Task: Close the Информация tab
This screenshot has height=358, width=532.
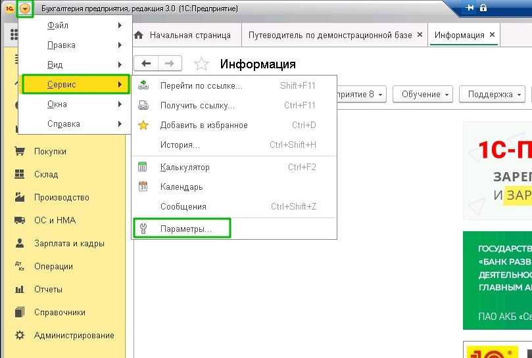Action: tap(493, 35)
